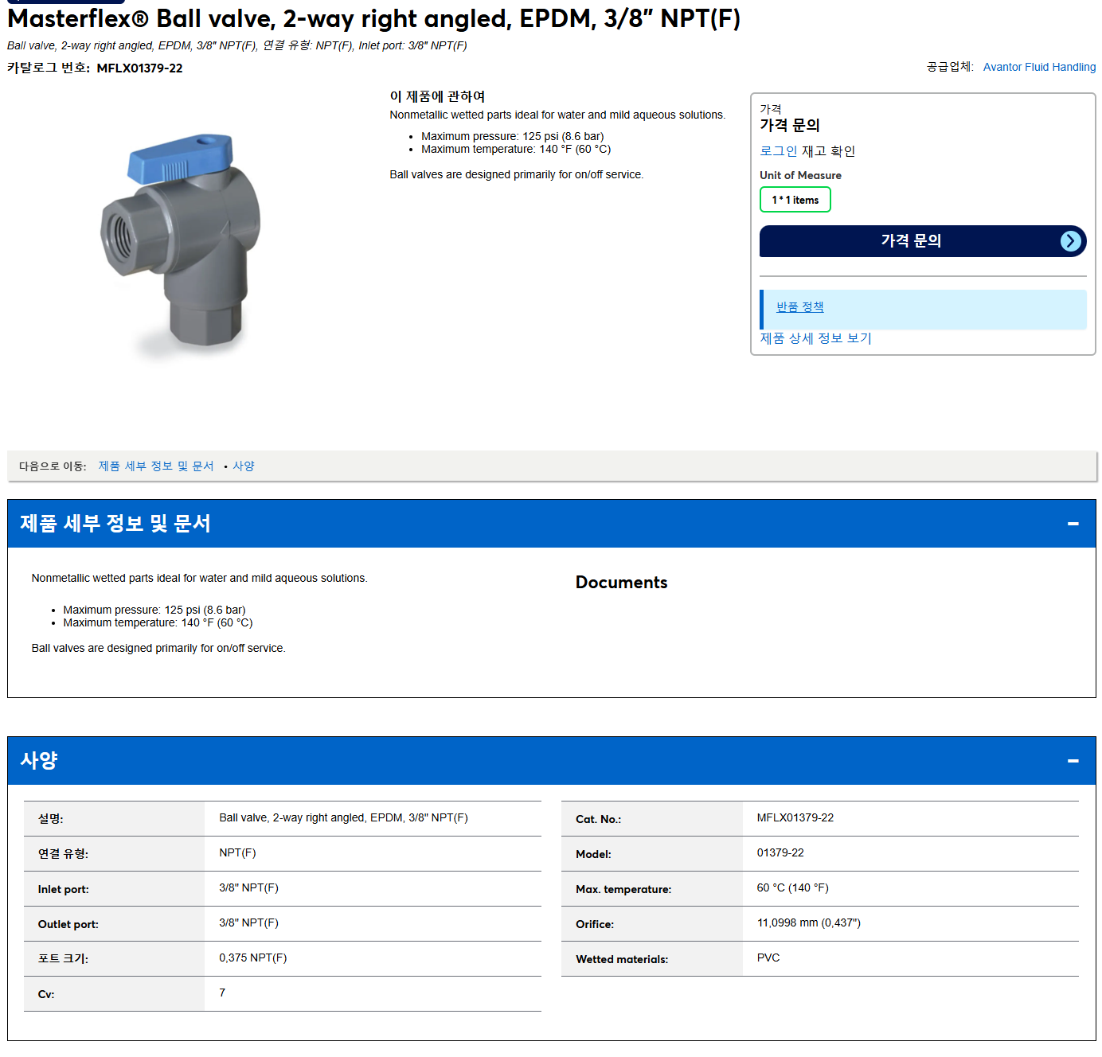
Task: Click the product title heading
Action: coord(373,18)
